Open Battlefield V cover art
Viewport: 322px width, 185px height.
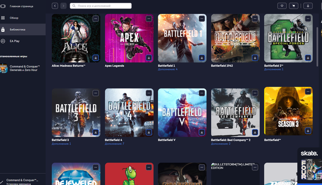(182, 113)
